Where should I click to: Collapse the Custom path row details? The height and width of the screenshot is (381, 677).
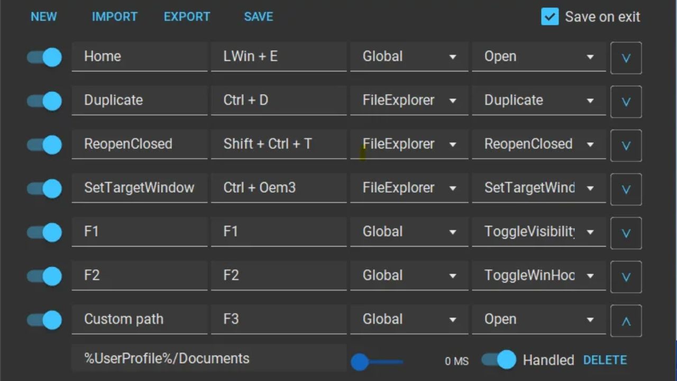pos(626,321)
